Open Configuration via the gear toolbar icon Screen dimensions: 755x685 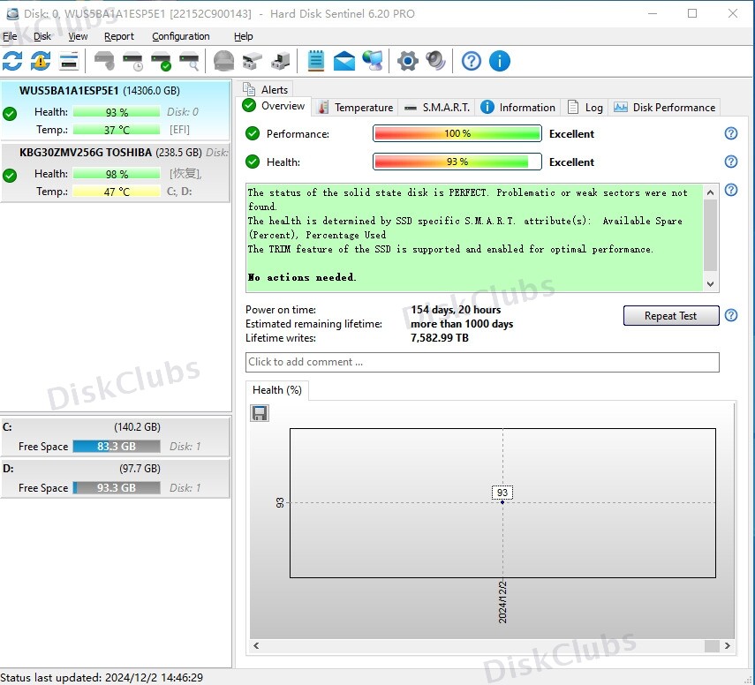coord(407,61)
